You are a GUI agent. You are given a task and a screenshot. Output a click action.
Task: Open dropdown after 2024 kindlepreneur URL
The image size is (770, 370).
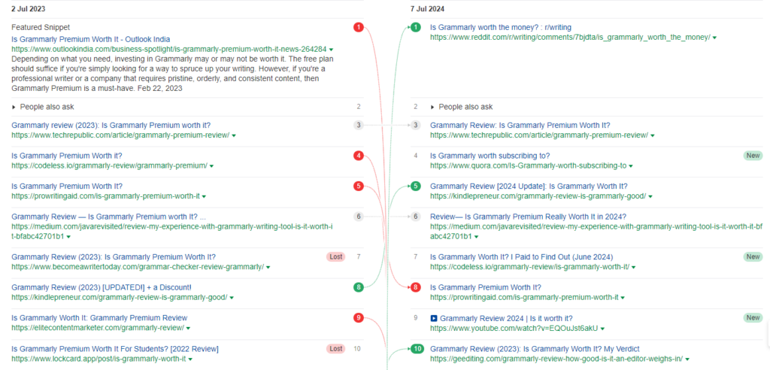coord(650,196)
